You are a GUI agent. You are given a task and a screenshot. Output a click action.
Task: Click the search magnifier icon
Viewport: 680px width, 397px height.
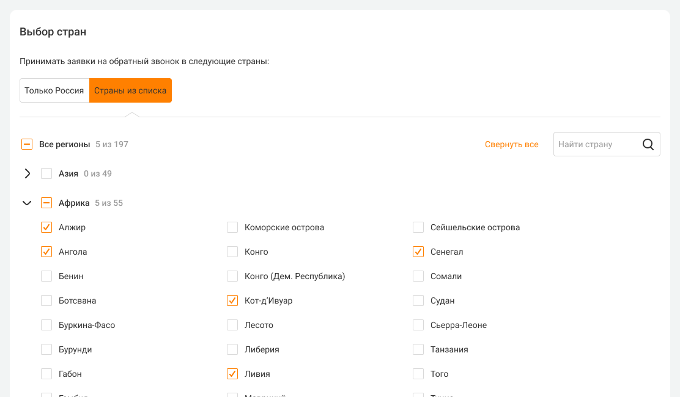(648, 145)
